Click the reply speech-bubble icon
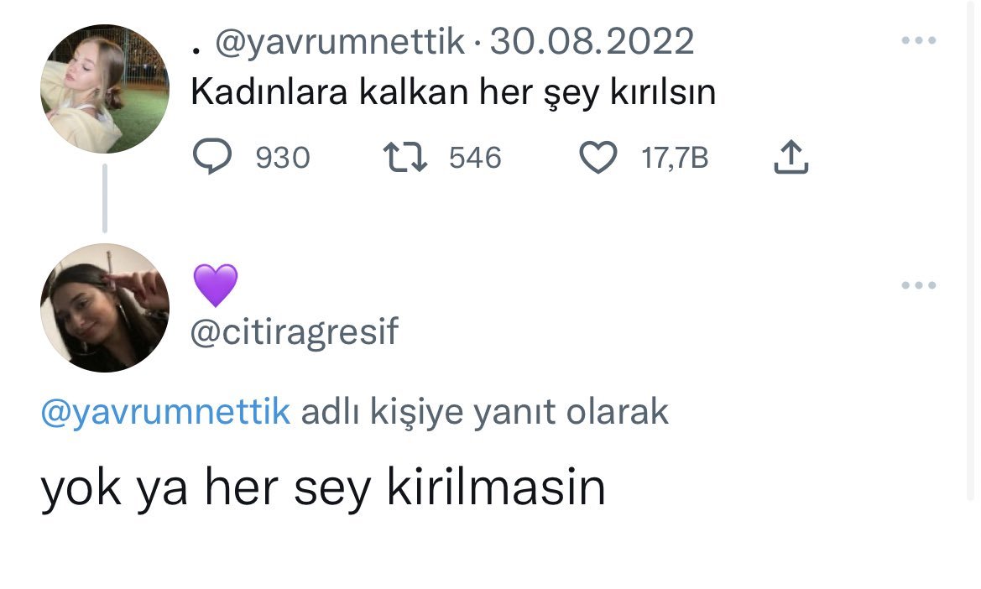The image size is (981, 589). [x=213, y=157]
